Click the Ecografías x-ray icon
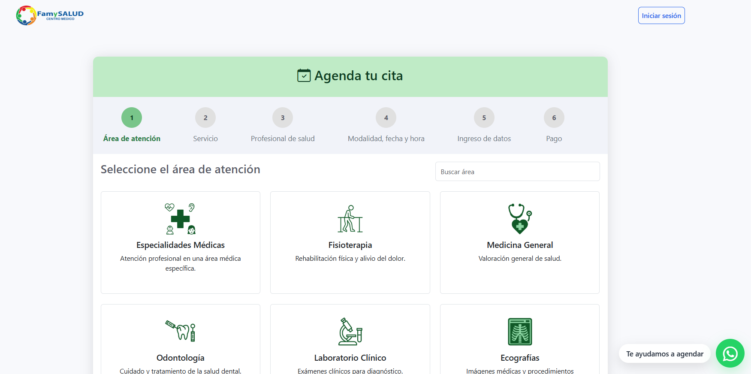This screenshot has height=374, width=751. tap(520, 332)
